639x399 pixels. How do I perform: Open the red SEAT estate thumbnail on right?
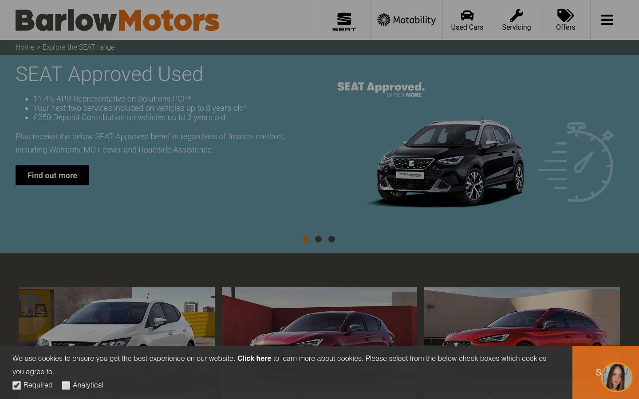(x=522, y=317)
